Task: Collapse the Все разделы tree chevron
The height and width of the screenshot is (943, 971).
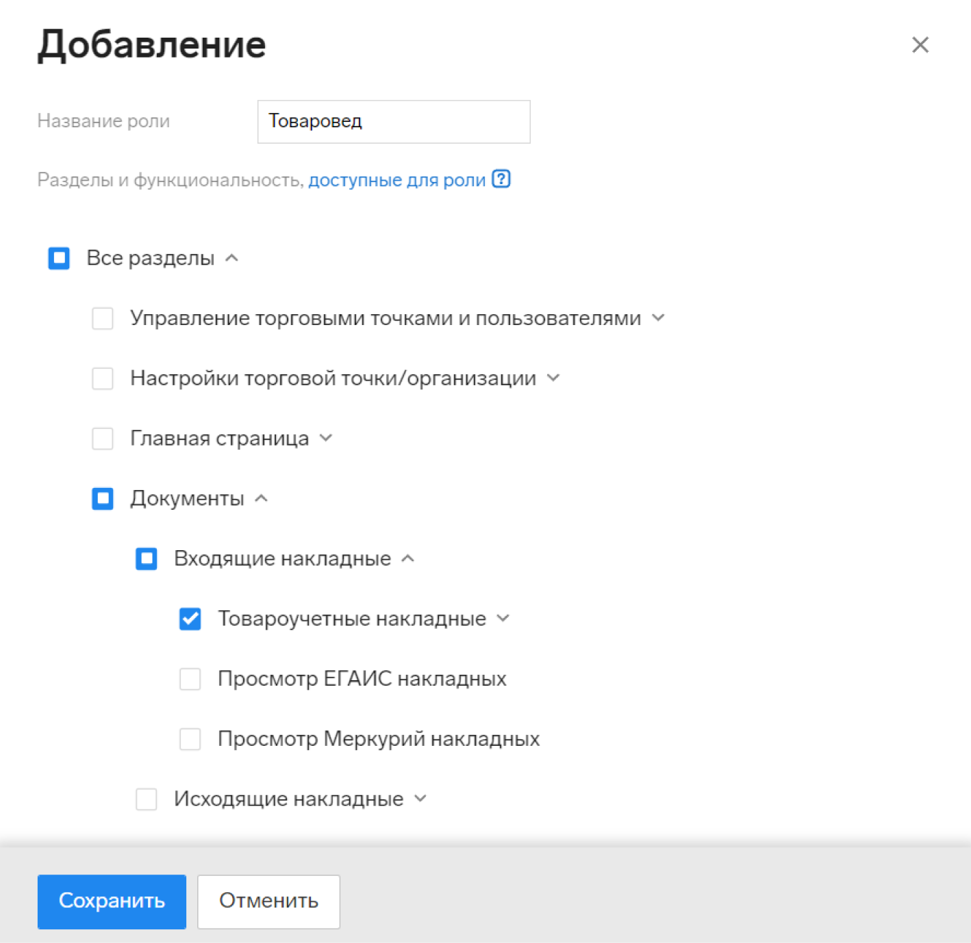Action: [x=232, y=258]
